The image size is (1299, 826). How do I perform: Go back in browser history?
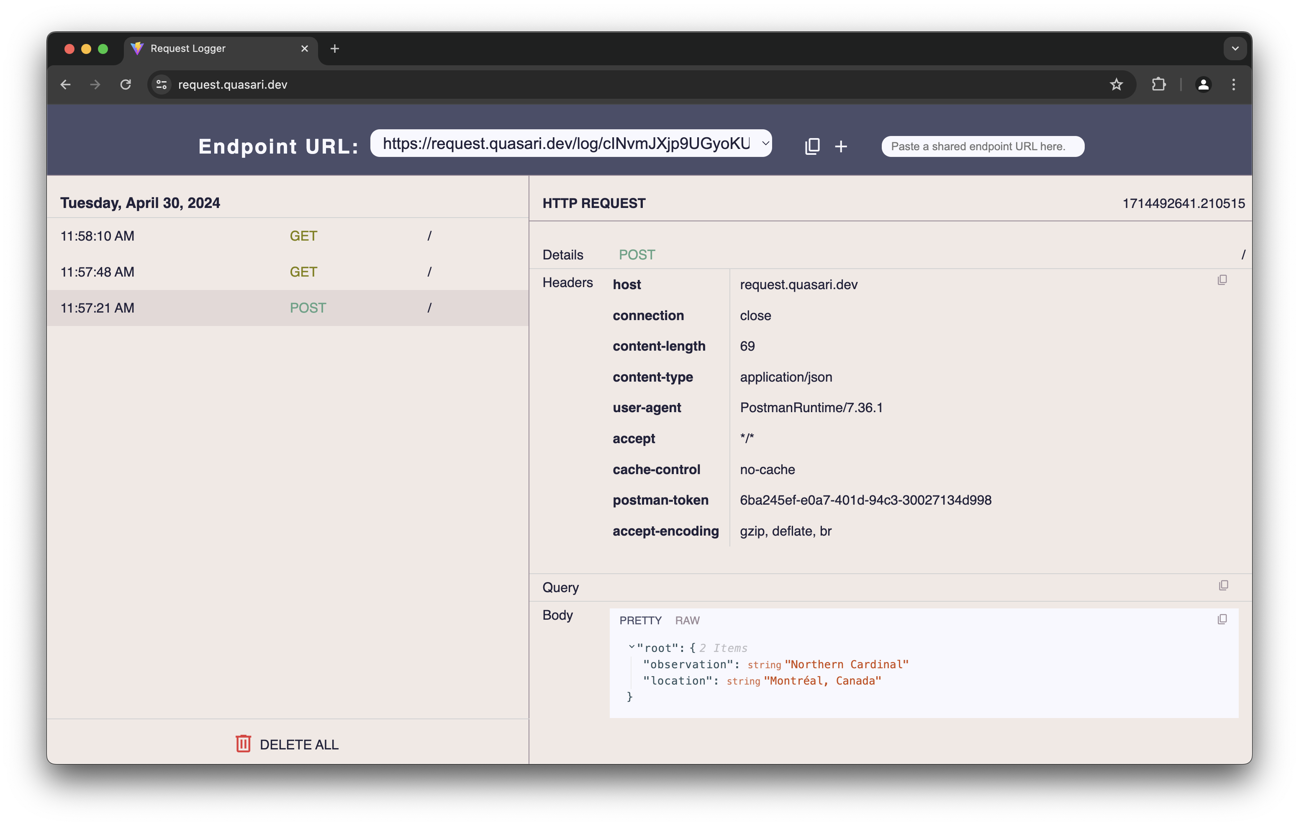point(65,85)
